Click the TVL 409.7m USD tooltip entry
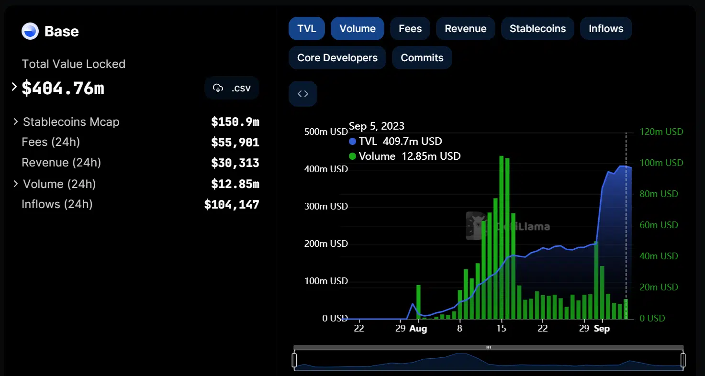The width and height of the screenshot is (705, 376). [x=396, y=142]
